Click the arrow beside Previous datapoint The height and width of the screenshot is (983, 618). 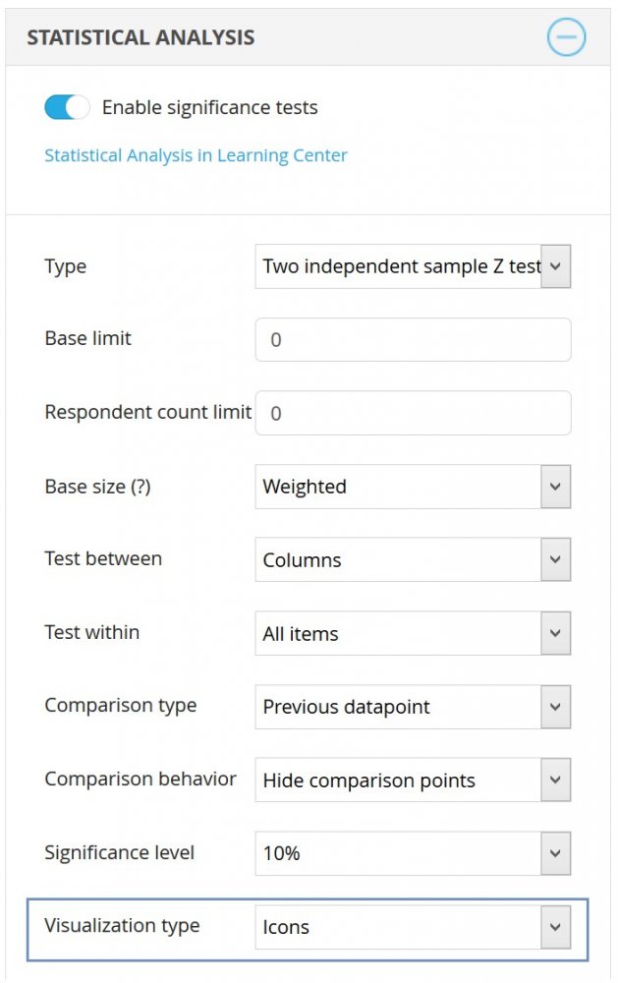(556, 707)
